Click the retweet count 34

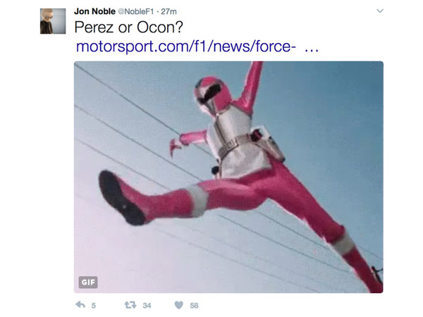click(147, 306)
